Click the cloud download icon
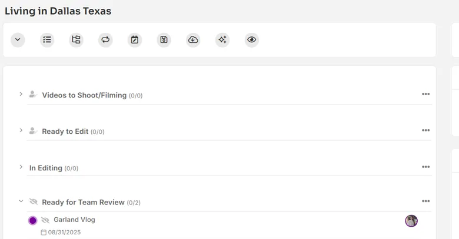Viewport: 459px width, 239px height. click(x=193, y=40)
